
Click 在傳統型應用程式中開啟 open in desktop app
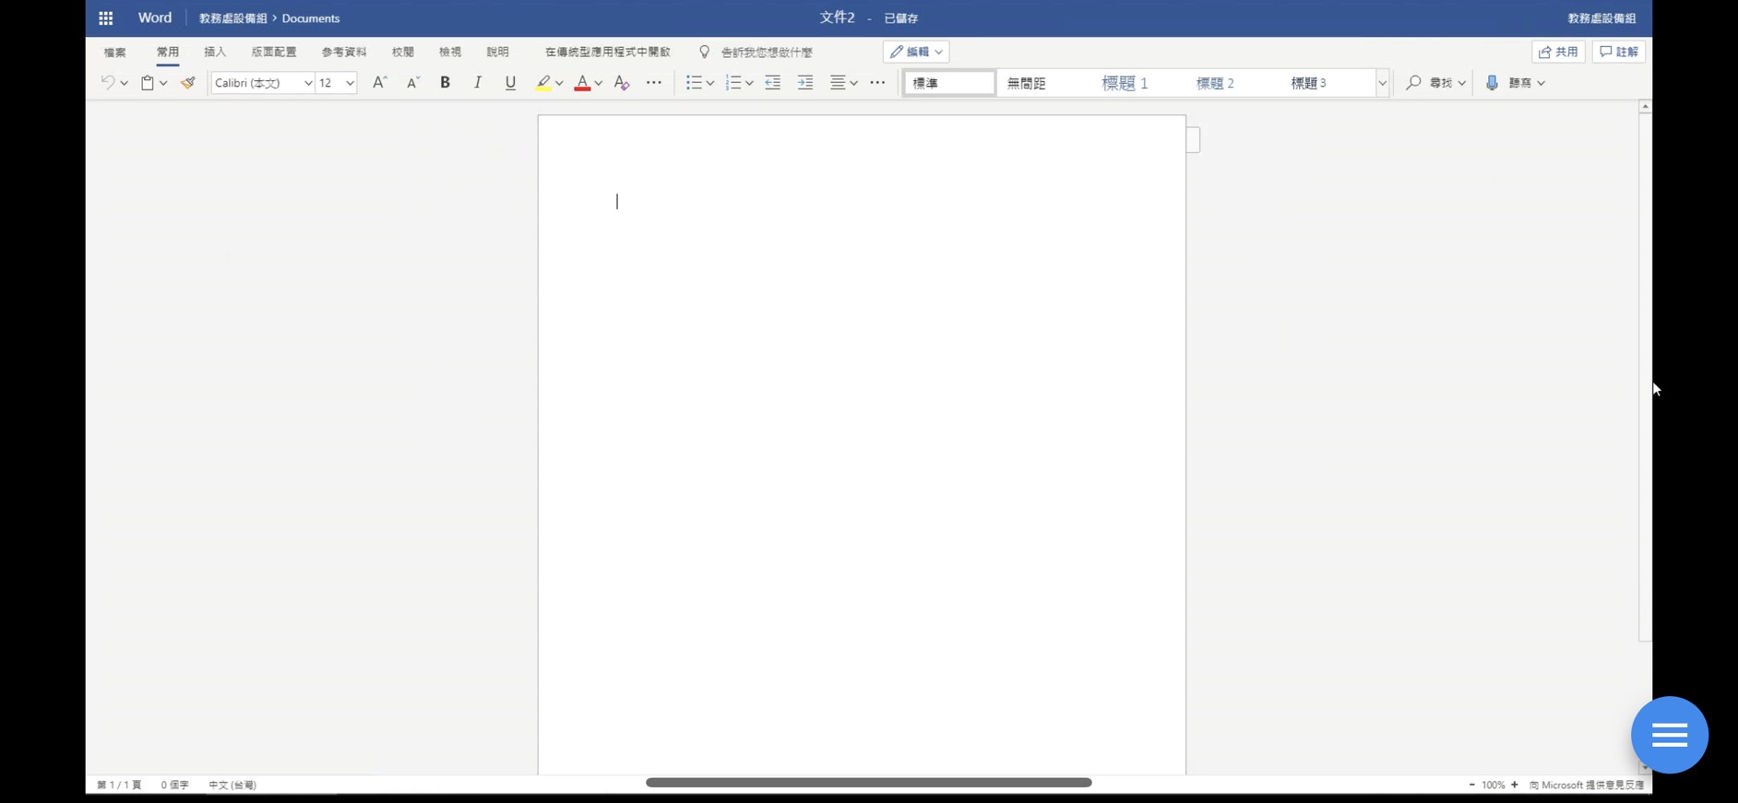point(608,52)
